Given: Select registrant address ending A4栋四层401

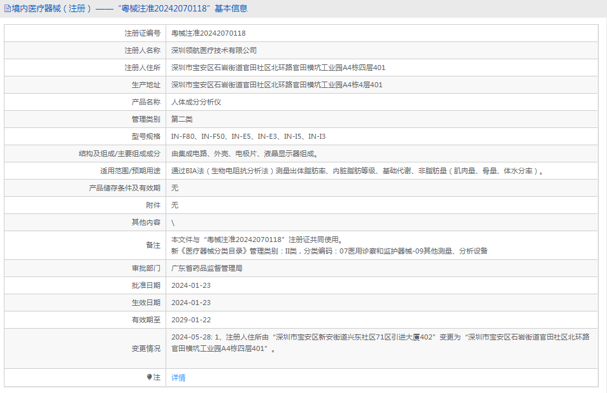Looking at the screenshot, I should [x=278, y=68].
